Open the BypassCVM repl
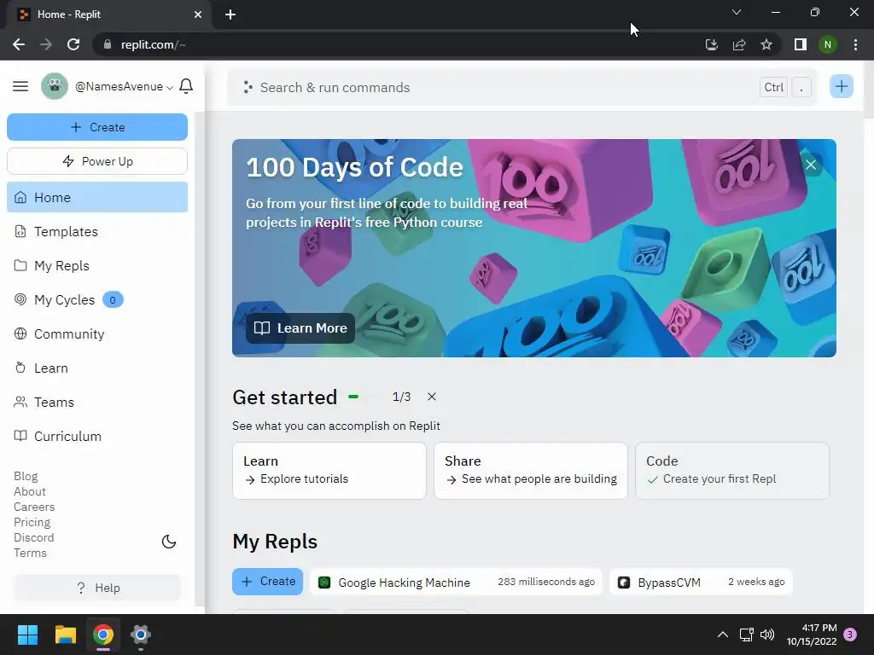Viewport: 874px width, 655px height. click(701, 582)
